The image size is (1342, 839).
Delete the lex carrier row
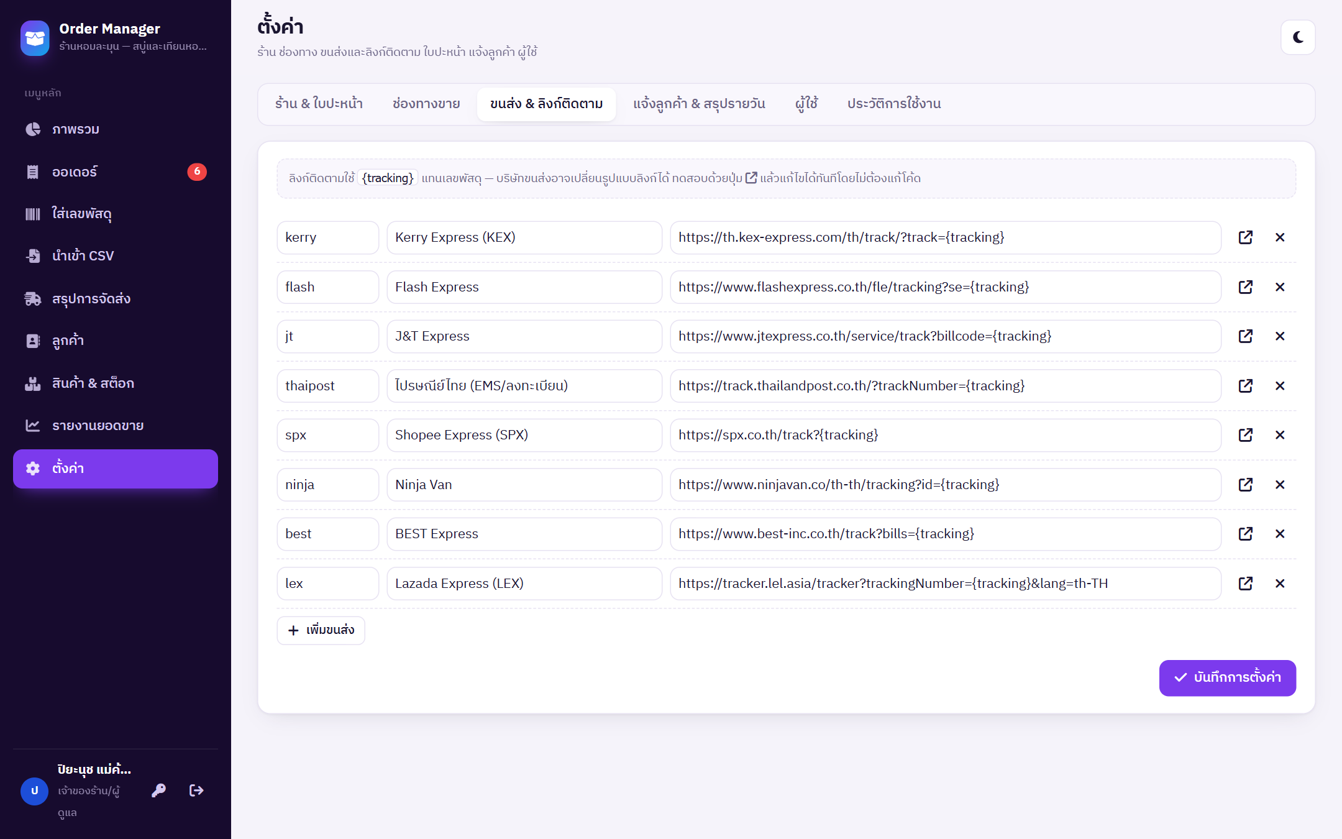tap(1280, 584)
